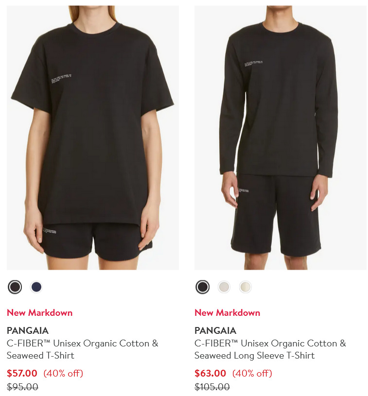Image resolution: width=368 pixels, height=396 pixels.
Task: Pick the light grey swatch for Long Sleeve
Action: click(224, 287)
